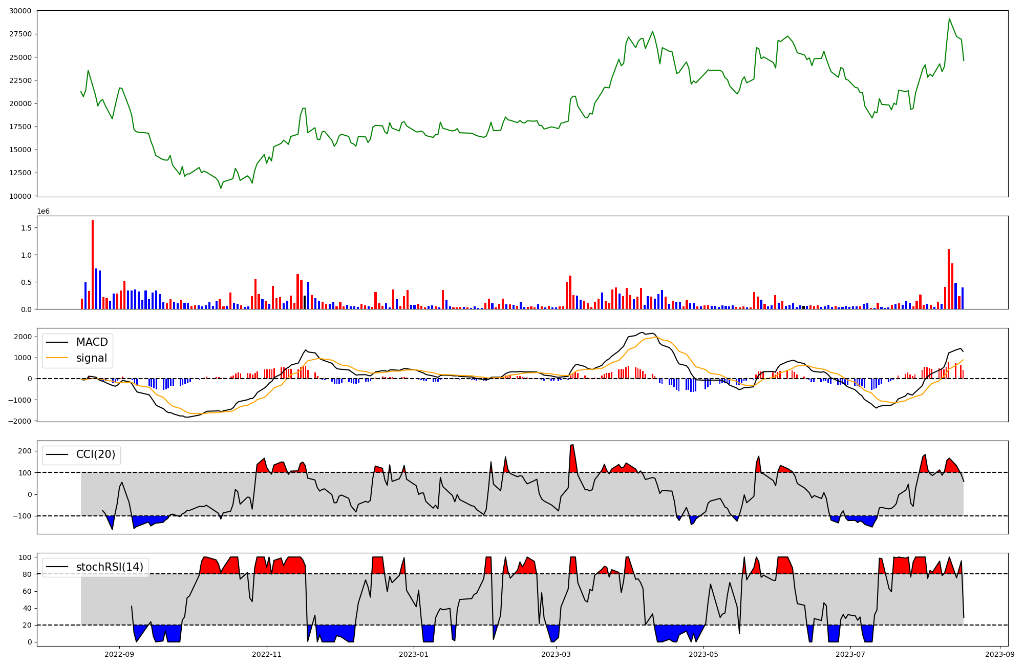Click the 1.5 volume axis tick label
The height and width of the screenshot is (666, 1024).
tap(27, 228)
